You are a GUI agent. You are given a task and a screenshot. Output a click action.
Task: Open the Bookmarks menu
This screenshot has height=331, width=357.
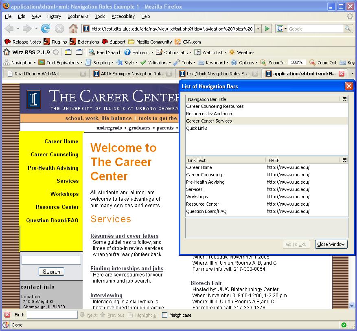pyautogui.click(x=78, y=16)
